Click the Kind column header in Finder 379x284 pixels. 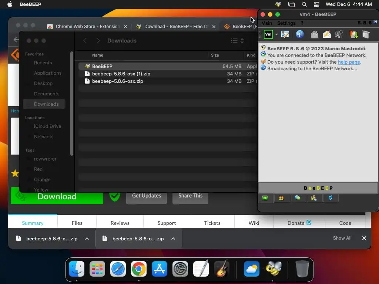click(x=251, y=55)
